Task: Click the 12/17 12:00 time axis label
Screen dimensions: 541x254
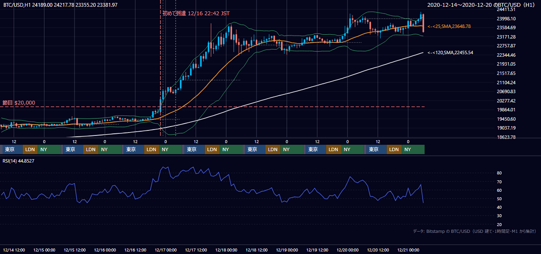Action: [196, 250]
